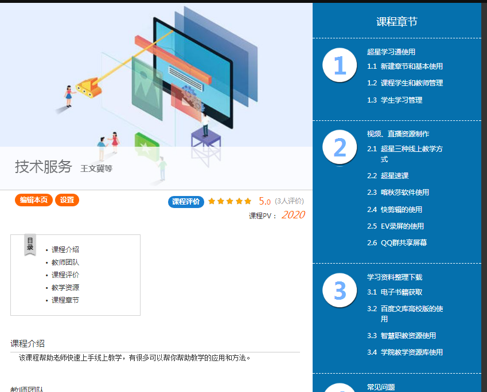Click the 课程PV value 2020
This screenshot has height=392, width=487.
(x=293, y=215)
